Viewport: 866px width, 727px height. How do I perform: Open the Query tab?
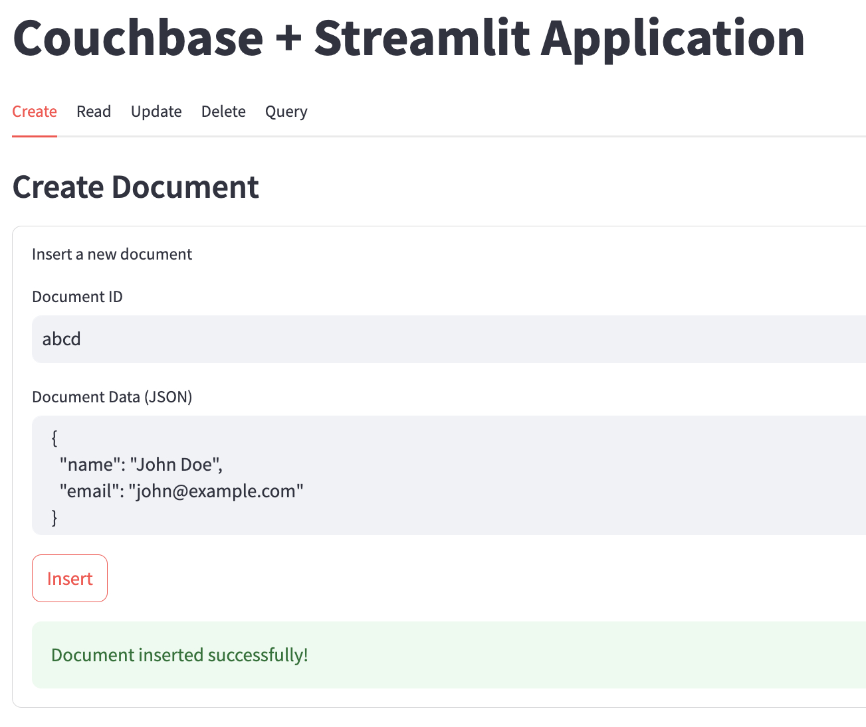(286, 112)
